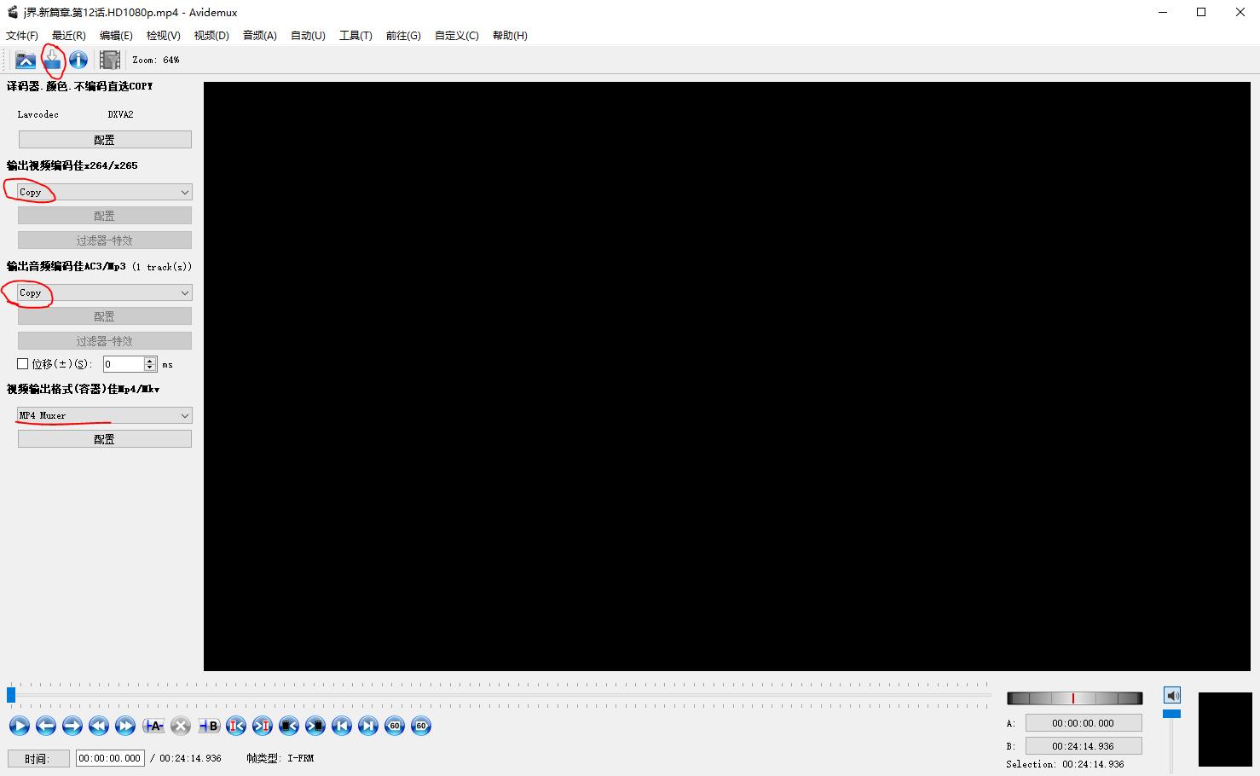Open a video file
The image size is (1260, 776).
click(25, 60)
